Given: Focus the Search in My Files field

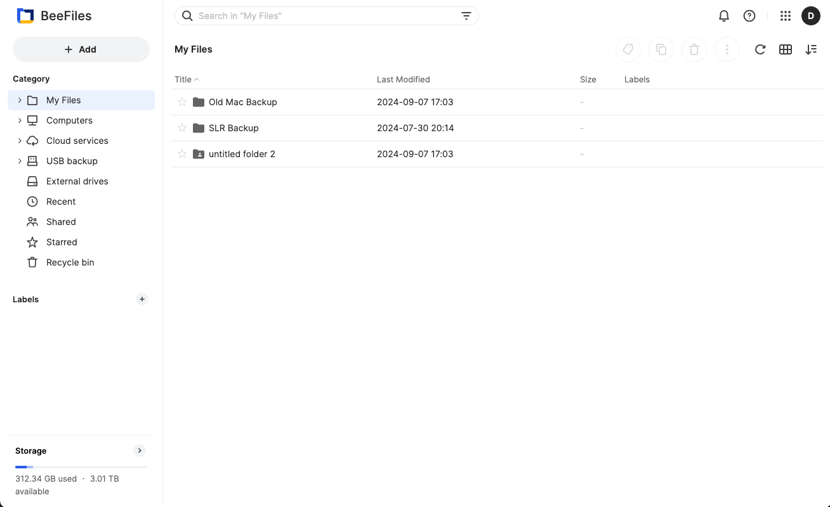Looking at the screenshot, I should coord(327,16).
